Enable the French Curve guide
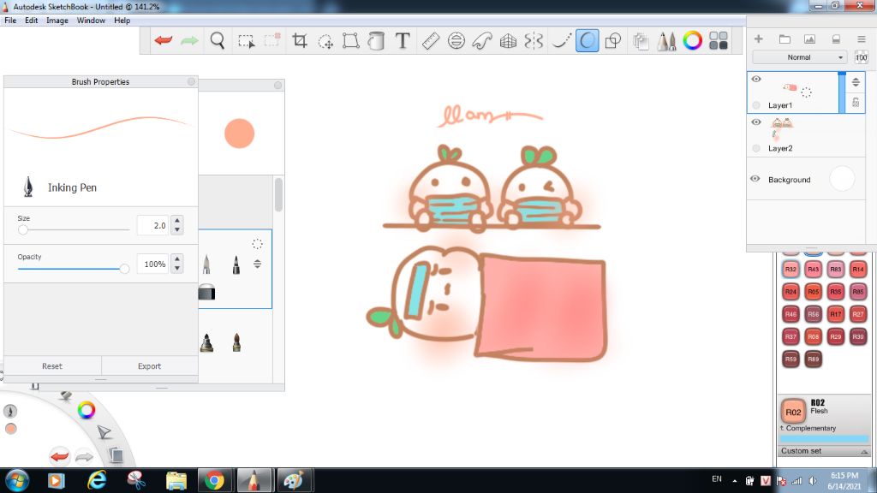This screenshot has height=493, width=877. click(482, 40)
